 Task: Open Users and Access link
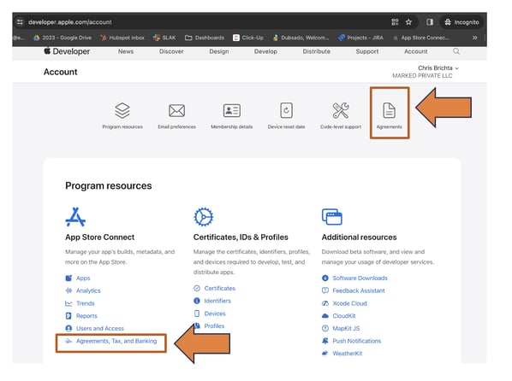click(100, 328)
